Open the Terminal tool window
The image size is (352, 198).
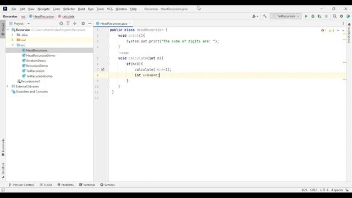pyautogui.click(x=87, y=185)
